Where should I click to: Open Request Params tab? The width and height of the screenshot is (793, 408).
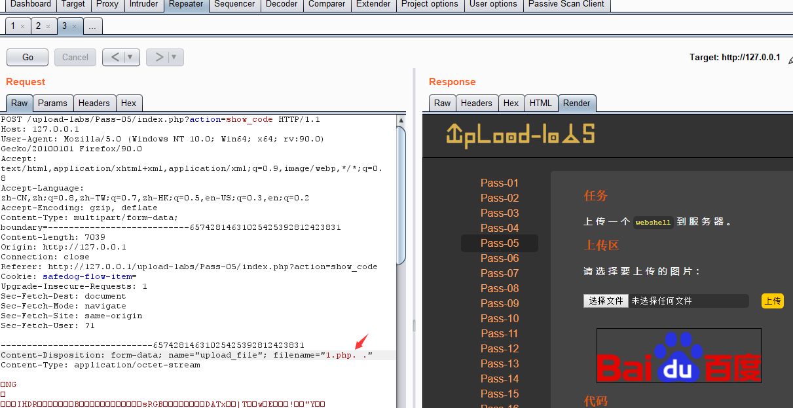click(52, 103)
